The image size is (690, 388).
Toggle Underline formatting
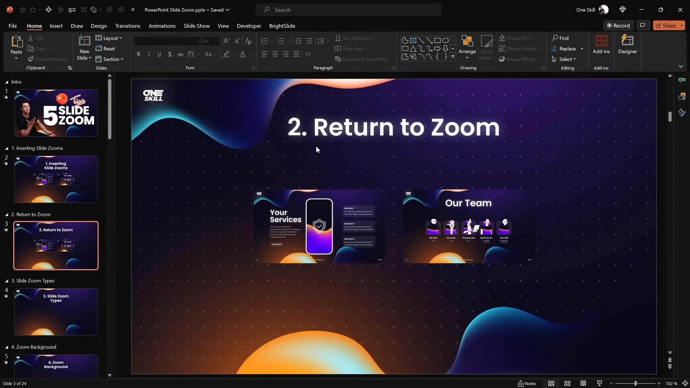159,54
